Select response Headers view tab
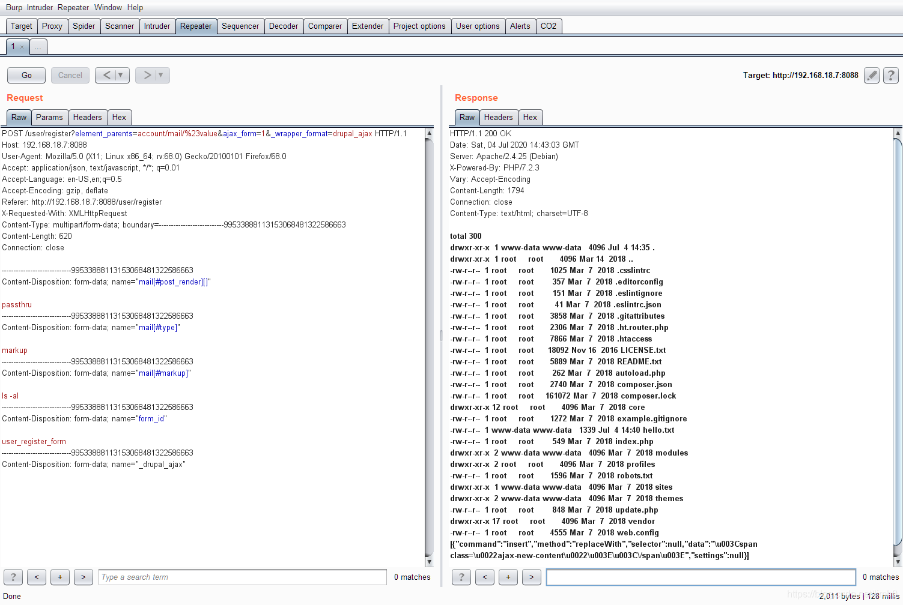903x605 pixels. [499, 117]
